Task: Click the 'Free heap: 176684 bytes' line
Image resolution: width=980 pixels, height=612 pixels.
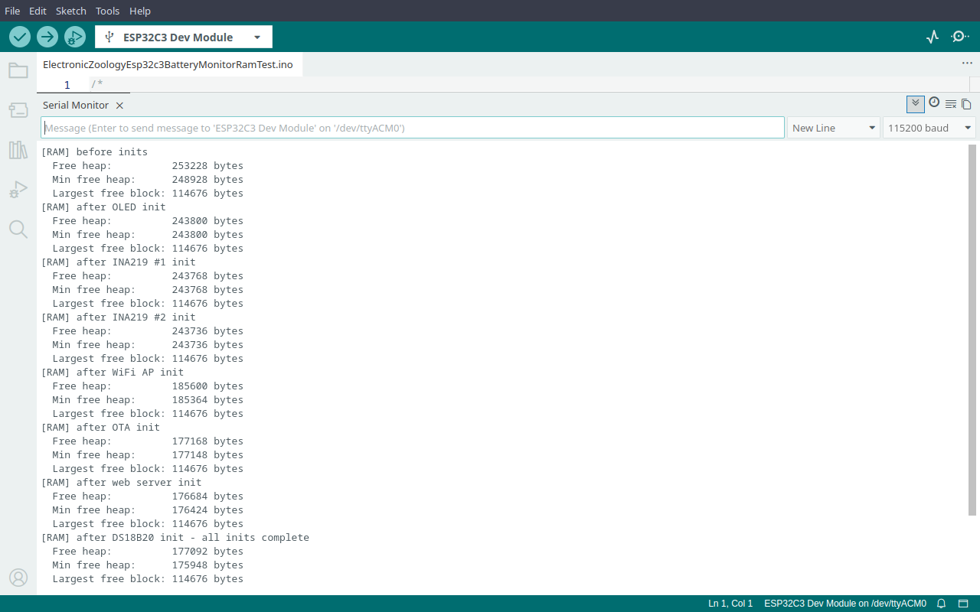Action: pos(148,496)
